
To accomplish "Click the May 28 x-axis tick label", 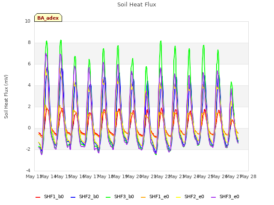I will (x=248, y=176).
